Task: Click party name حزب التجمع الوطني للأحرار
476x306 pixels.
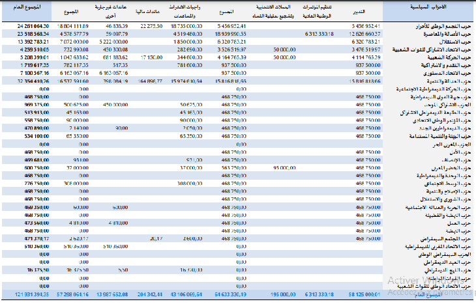Action: 435,25
